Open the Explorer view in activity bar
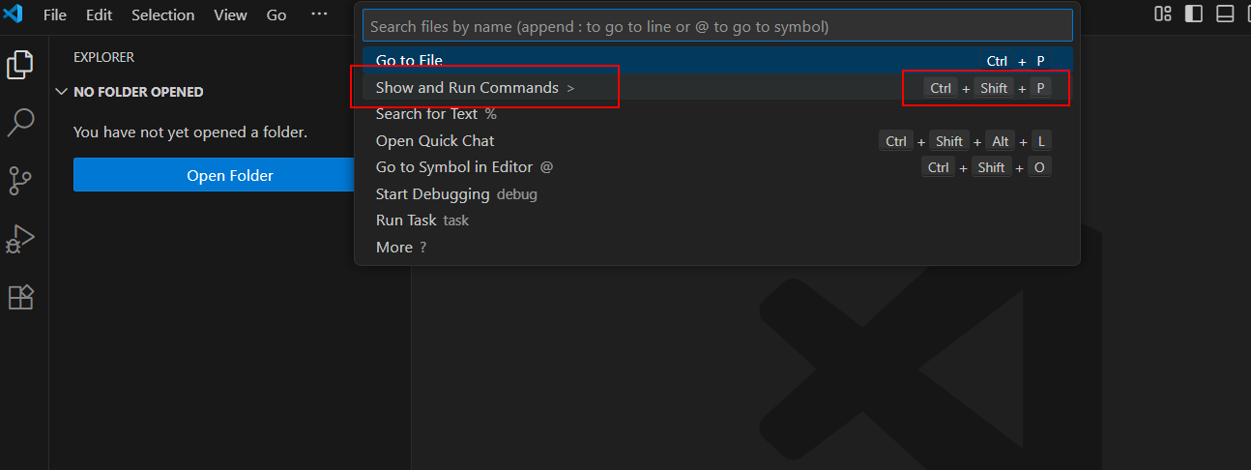The height and width of the screenshot is (470, 1251). [20, 65]
